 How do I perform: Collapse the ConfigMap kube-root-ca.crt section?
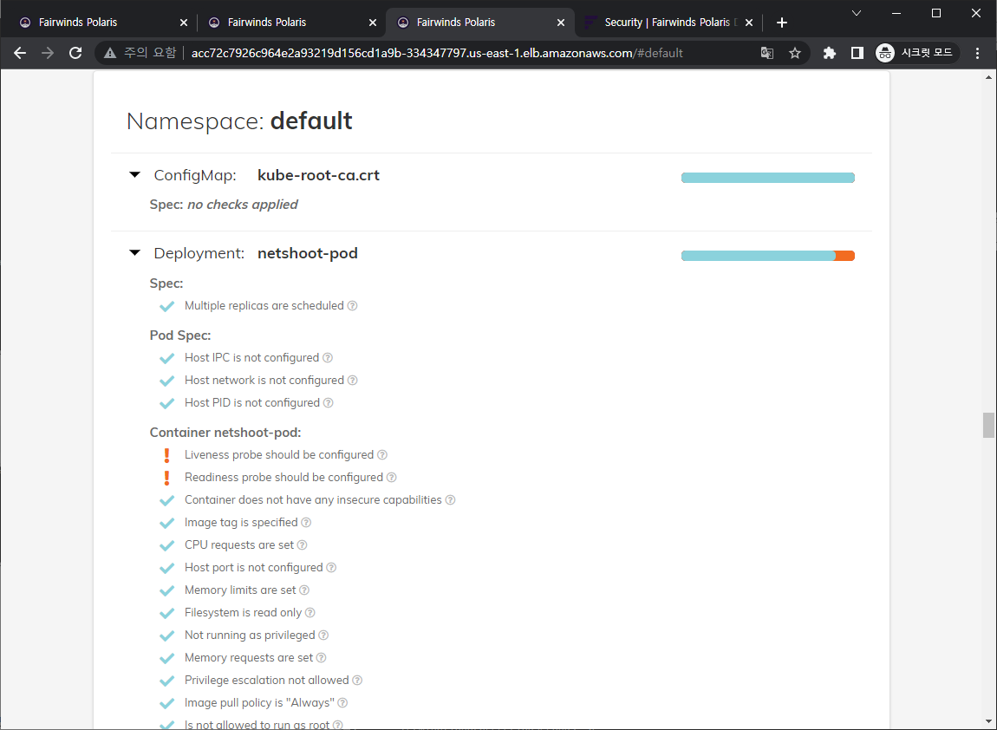click(134, 174)
